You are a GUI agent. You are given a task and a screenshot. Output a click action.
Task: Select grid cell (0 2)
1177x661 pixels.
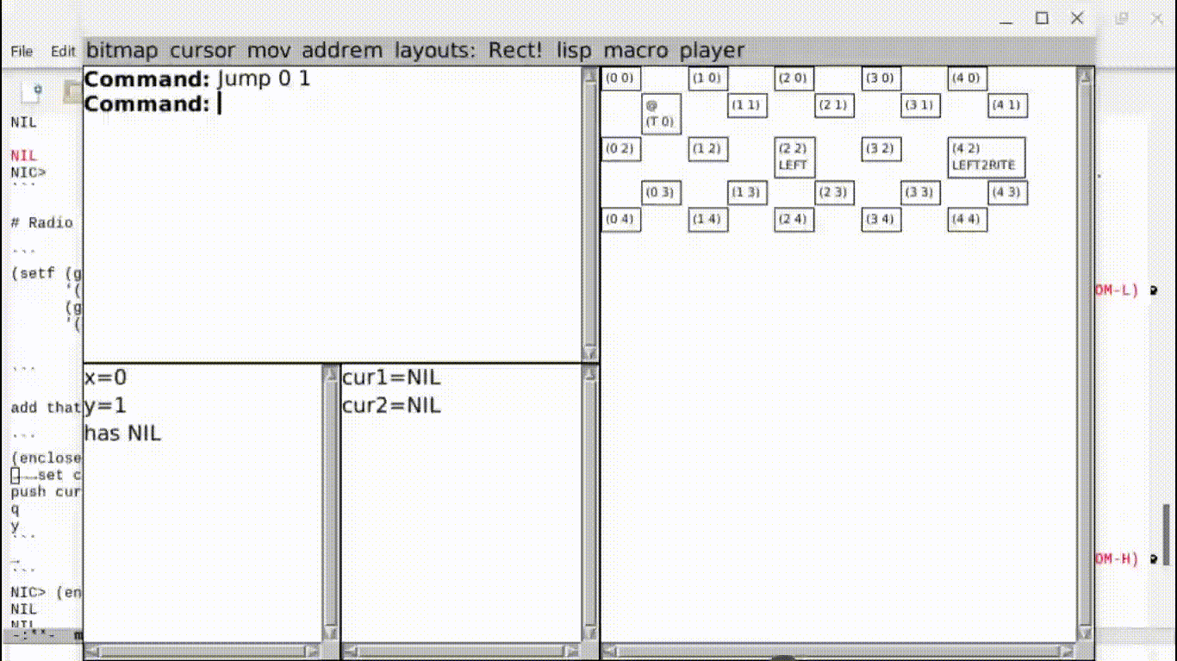(621, 149)
